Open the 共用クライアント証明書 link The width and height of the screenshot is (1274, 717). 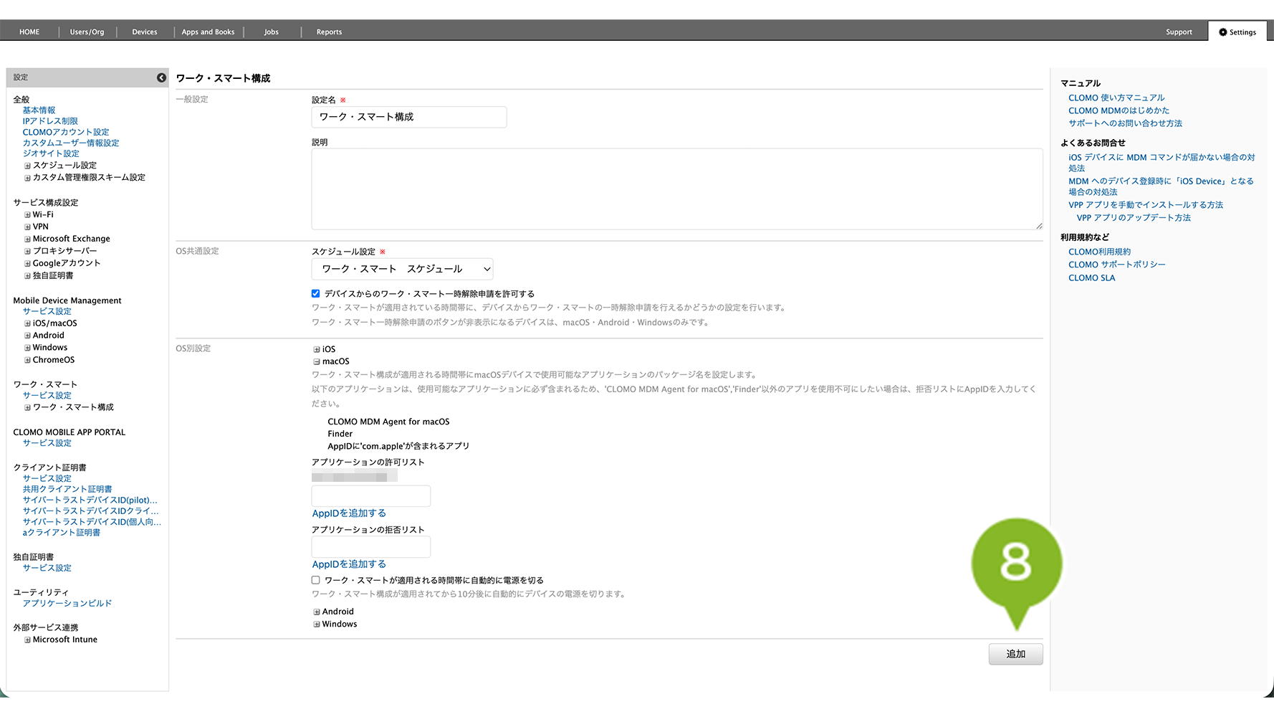click(x=67, y=489)
